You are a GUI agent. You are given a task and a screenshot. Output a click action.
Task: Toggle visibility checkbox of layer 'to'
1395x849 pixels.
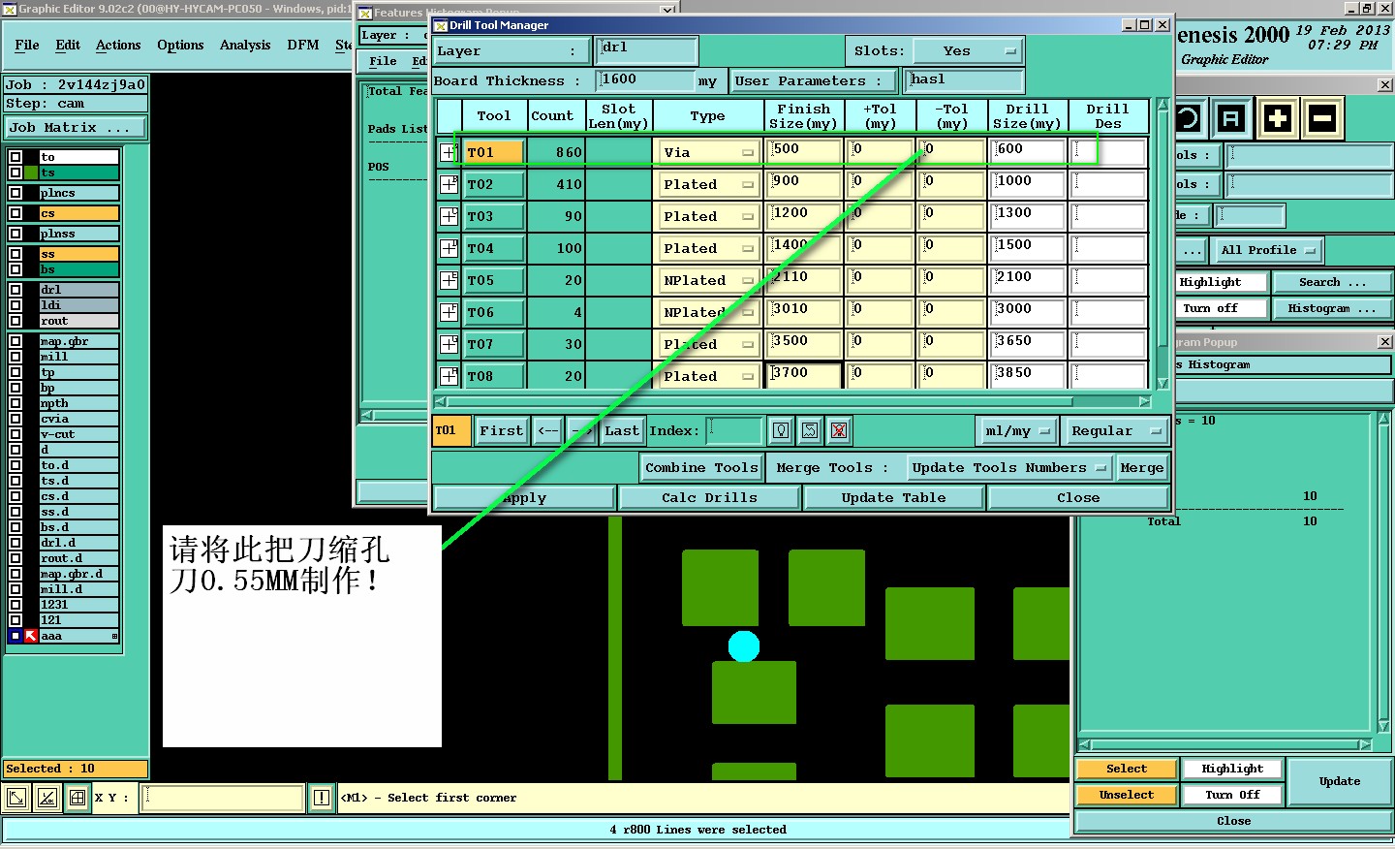point(15,156)
